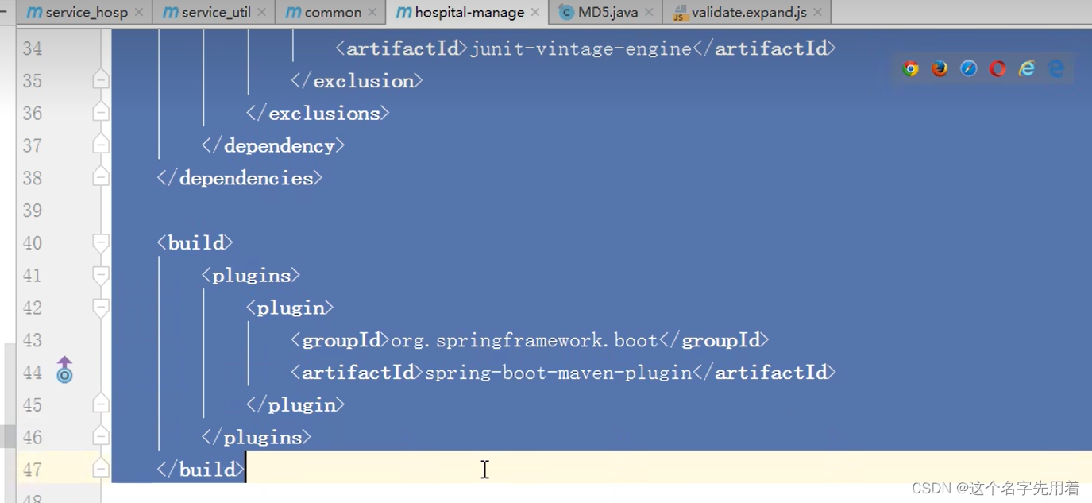Click line number 47 in the gutter
Screen dimensions: 1092x503
click(33, 470)
